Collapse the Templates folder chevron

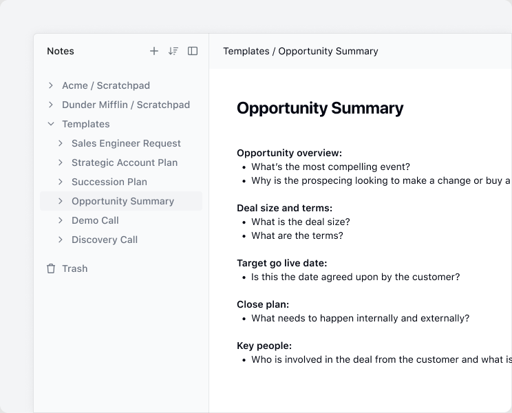pos(51,124)
